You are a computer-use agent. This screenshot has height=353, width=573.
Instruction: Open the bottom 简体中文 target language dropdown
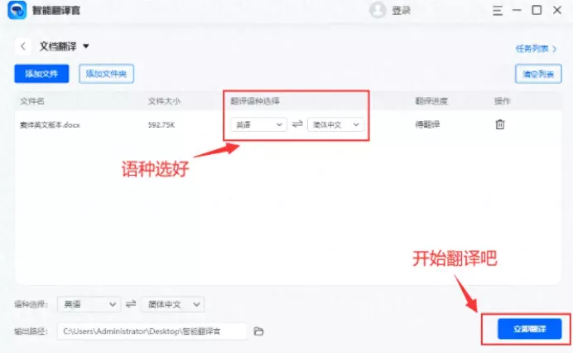172,304
